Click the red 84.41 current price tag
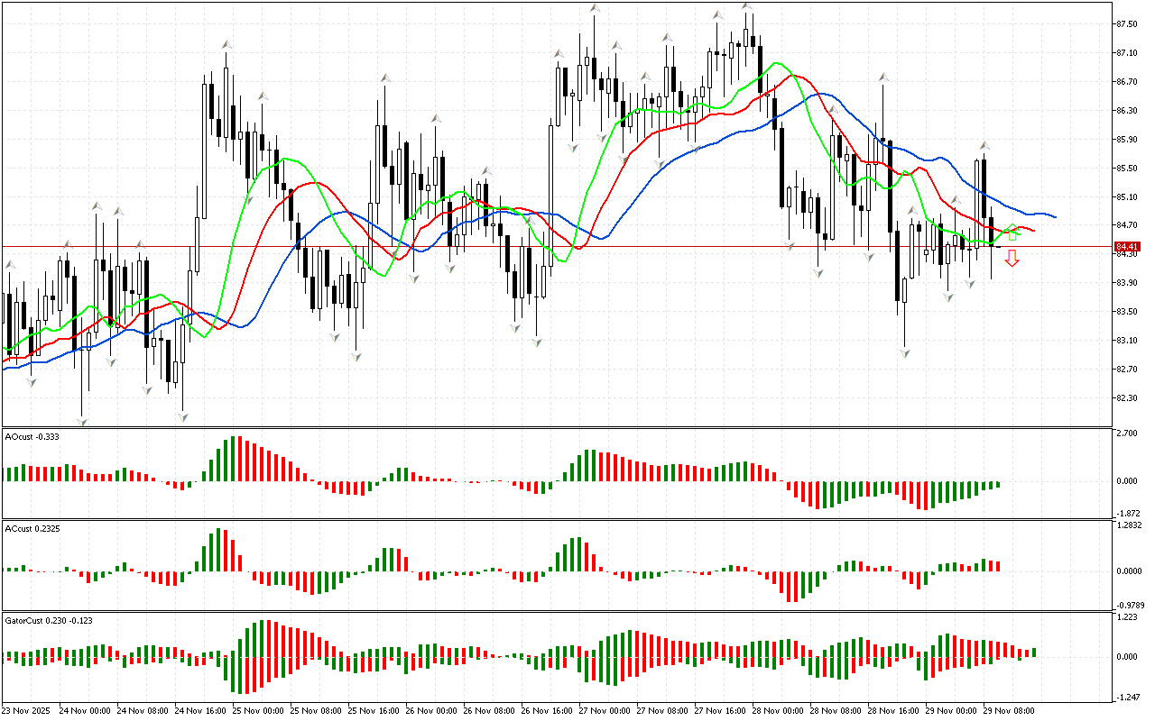Image resolution: width=1155 pixels, height=721 pixels. 1125,247
